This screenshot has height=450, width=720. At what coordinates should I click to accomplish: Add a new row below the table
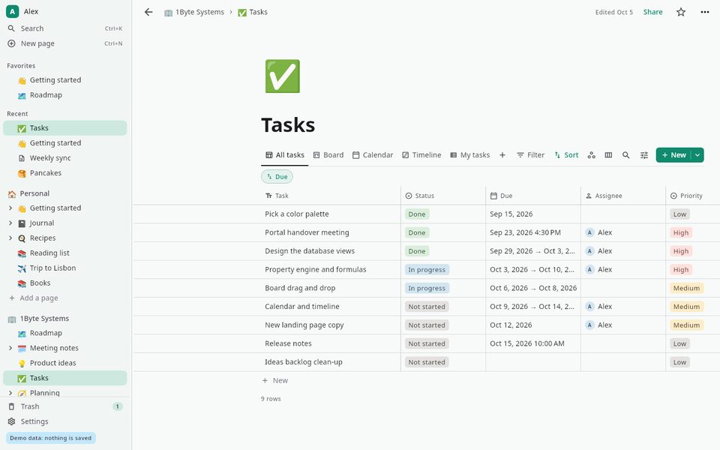(x=275, y=381)
